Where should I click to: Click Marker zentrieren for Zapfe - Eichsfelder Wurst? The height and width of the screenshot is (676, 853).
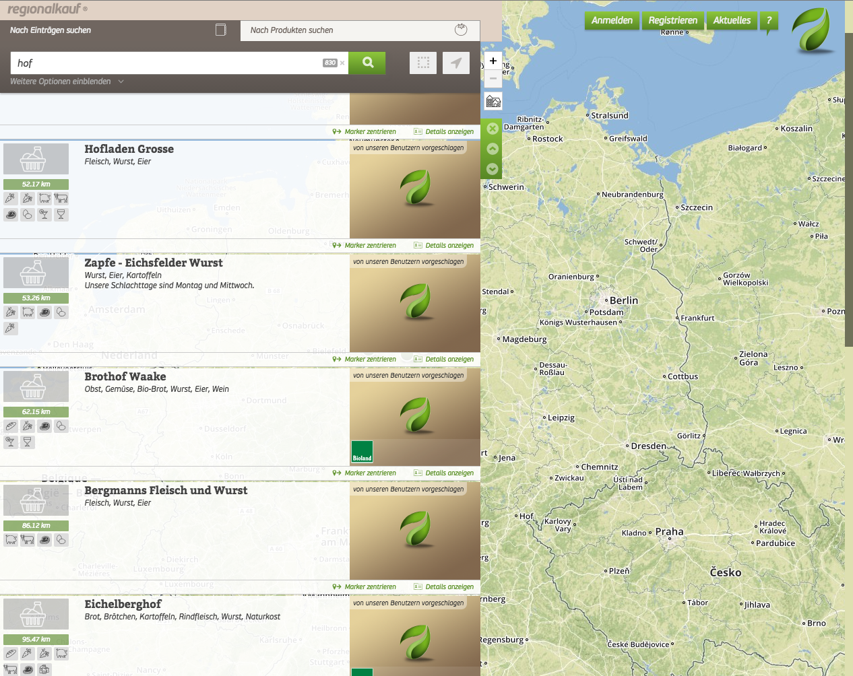[x=365, y=360]
